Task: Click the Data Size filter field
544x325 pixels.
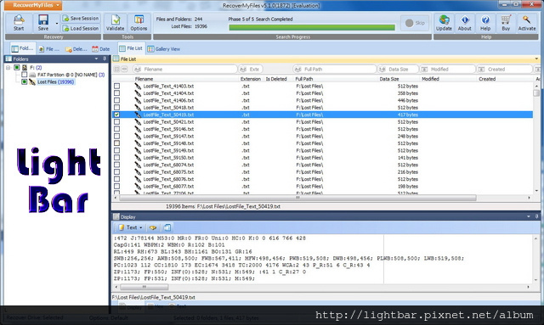Action: click(x=398, y=70)
